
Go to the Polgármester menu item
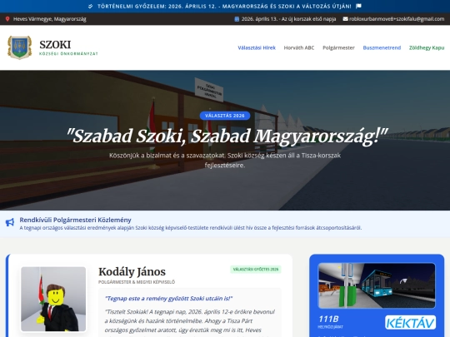338,48
